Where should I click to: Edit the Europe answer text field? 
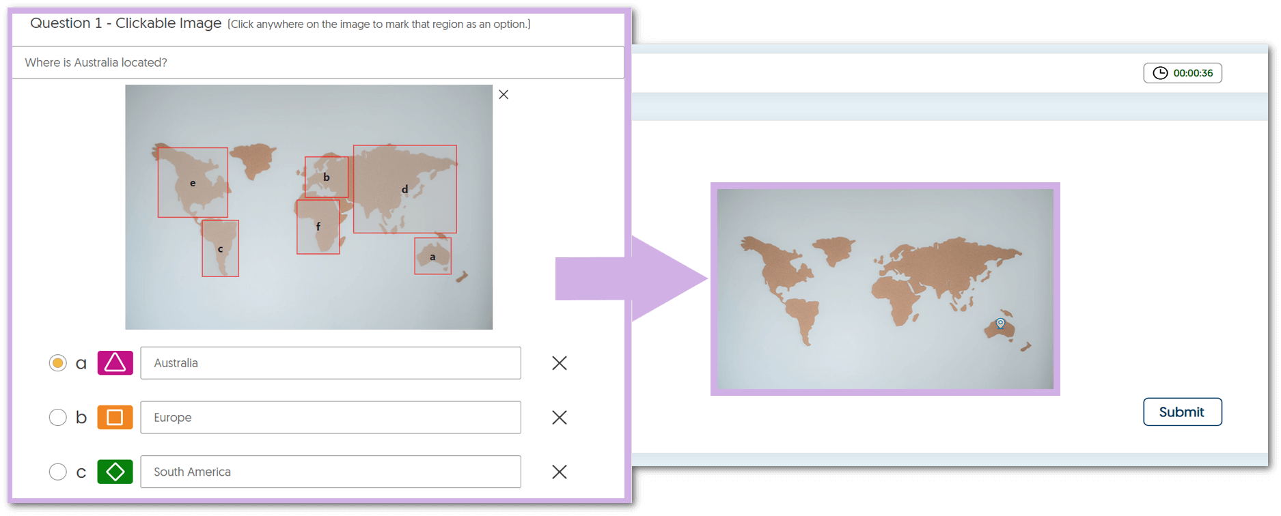pyautogui.click(x=330, y=418)
